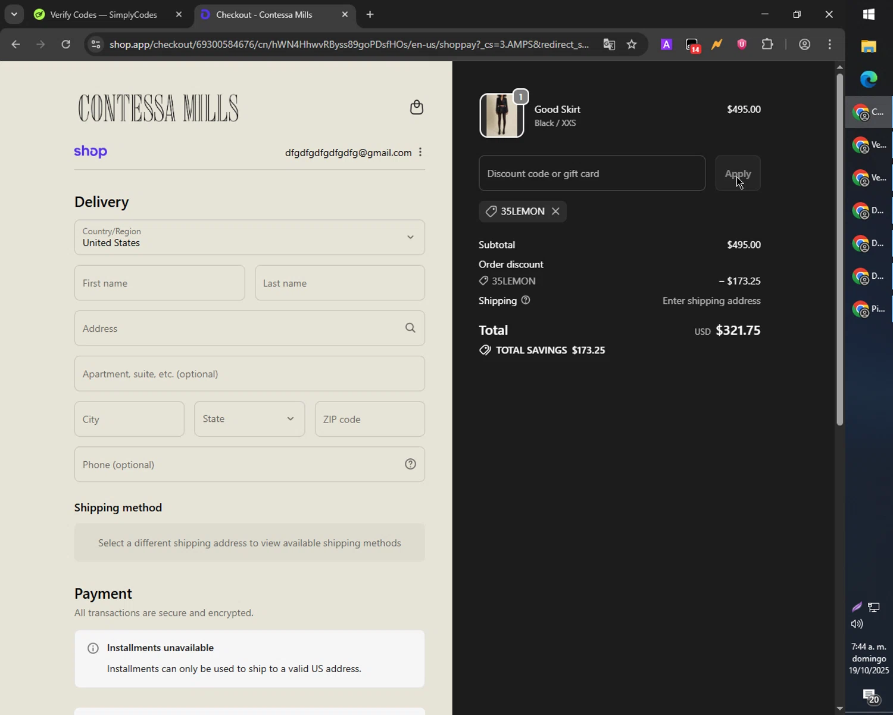Click the Good Skirt product thumbnail
Screen dimensions: 893x715
502,116
